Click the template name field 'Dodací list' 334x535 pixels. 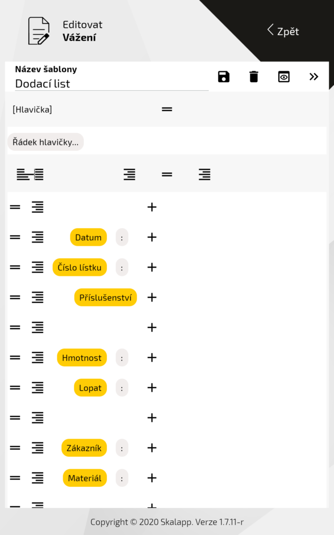112,84
